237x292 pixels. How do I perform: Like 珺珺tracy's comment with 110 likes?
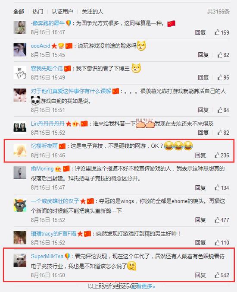click(x=221, y=243)
